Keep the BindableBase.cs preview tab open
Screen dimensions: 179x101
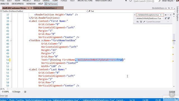[x=169, y=8]
